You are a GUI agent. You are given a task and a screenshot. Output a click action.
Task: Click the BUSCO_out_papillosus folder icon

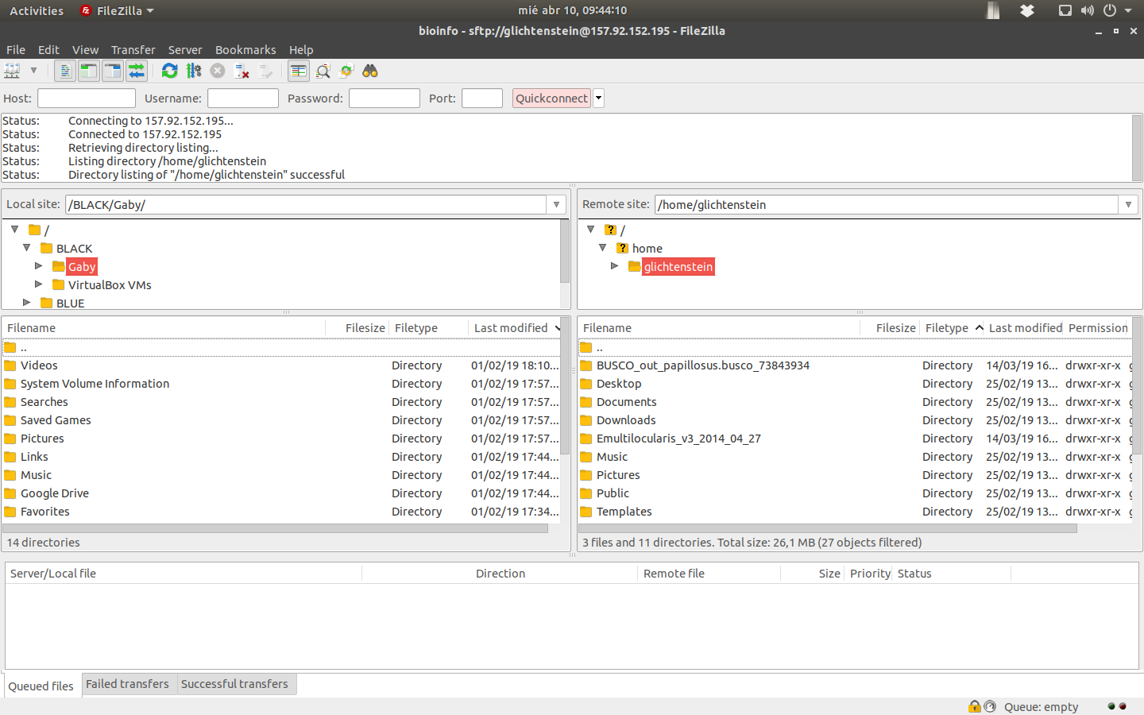click(586, 365)
